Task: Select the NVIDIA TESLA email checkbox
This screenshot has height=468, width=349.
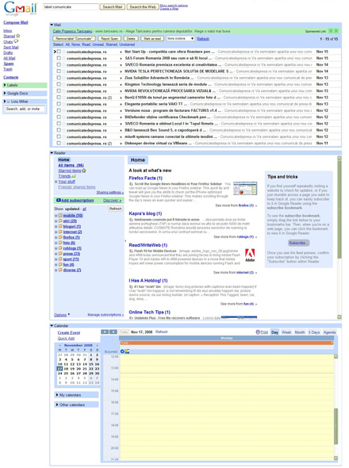Action: [x=59, y=71]
